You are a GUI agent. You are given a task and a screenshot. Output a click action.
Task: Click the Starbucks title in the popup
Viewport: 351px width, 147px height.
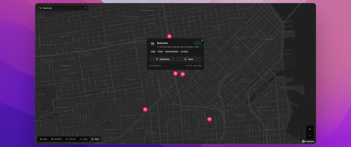[x=162, y=43]
